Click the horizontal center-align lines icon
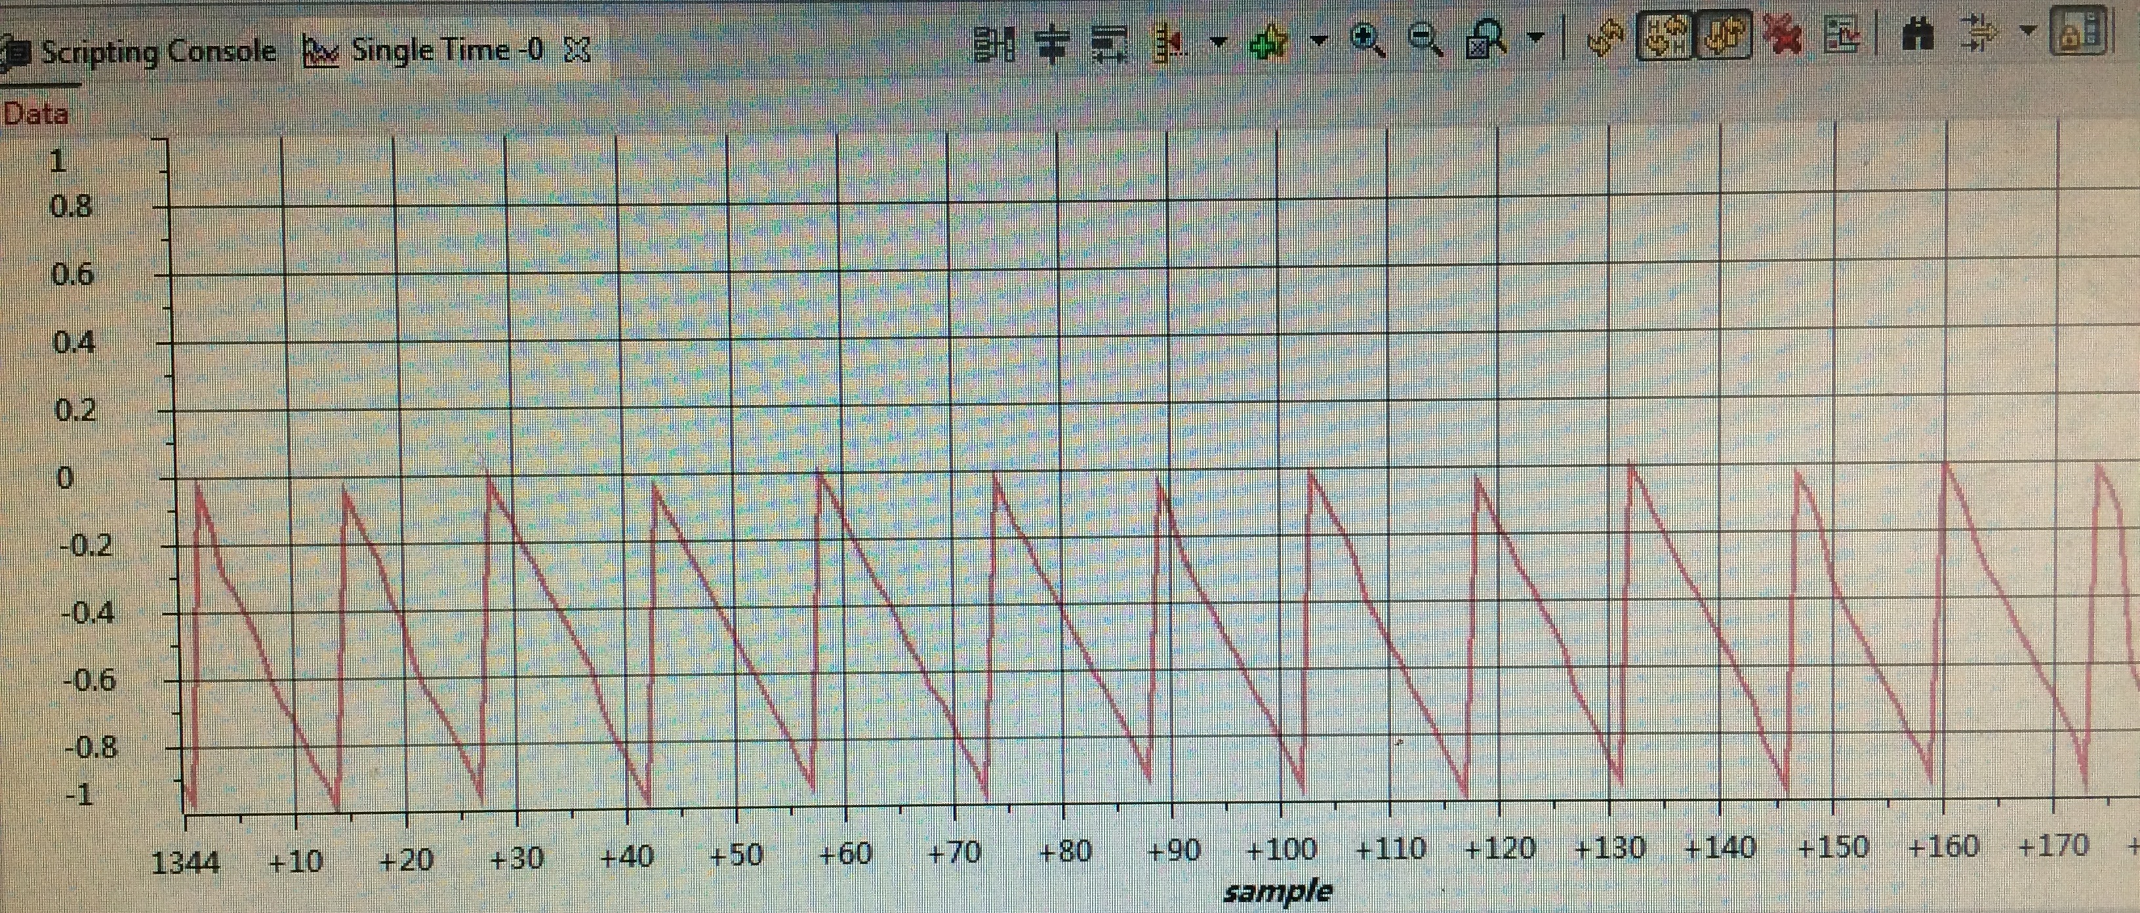The height and width of the screenshot is (913, 2140). click(1053, 43)
